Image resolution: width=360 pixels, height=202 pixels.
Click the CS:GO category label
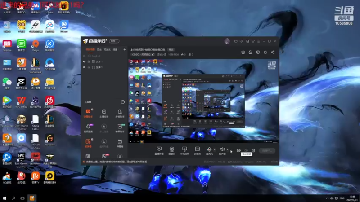click(x=141, y=54)
